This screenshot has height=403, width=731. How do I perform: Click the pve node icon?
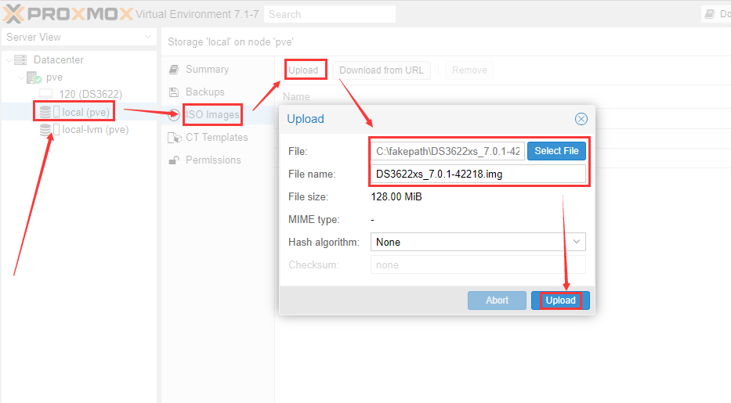[34, 77]
